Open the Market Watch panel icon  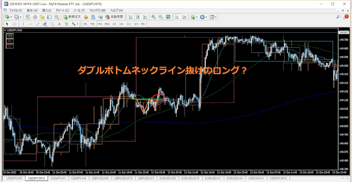click(28, 17)
